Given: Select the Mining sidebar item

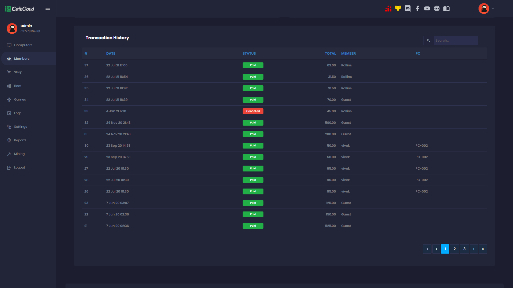Looking at the screenshot, I should tap(19, 154).
